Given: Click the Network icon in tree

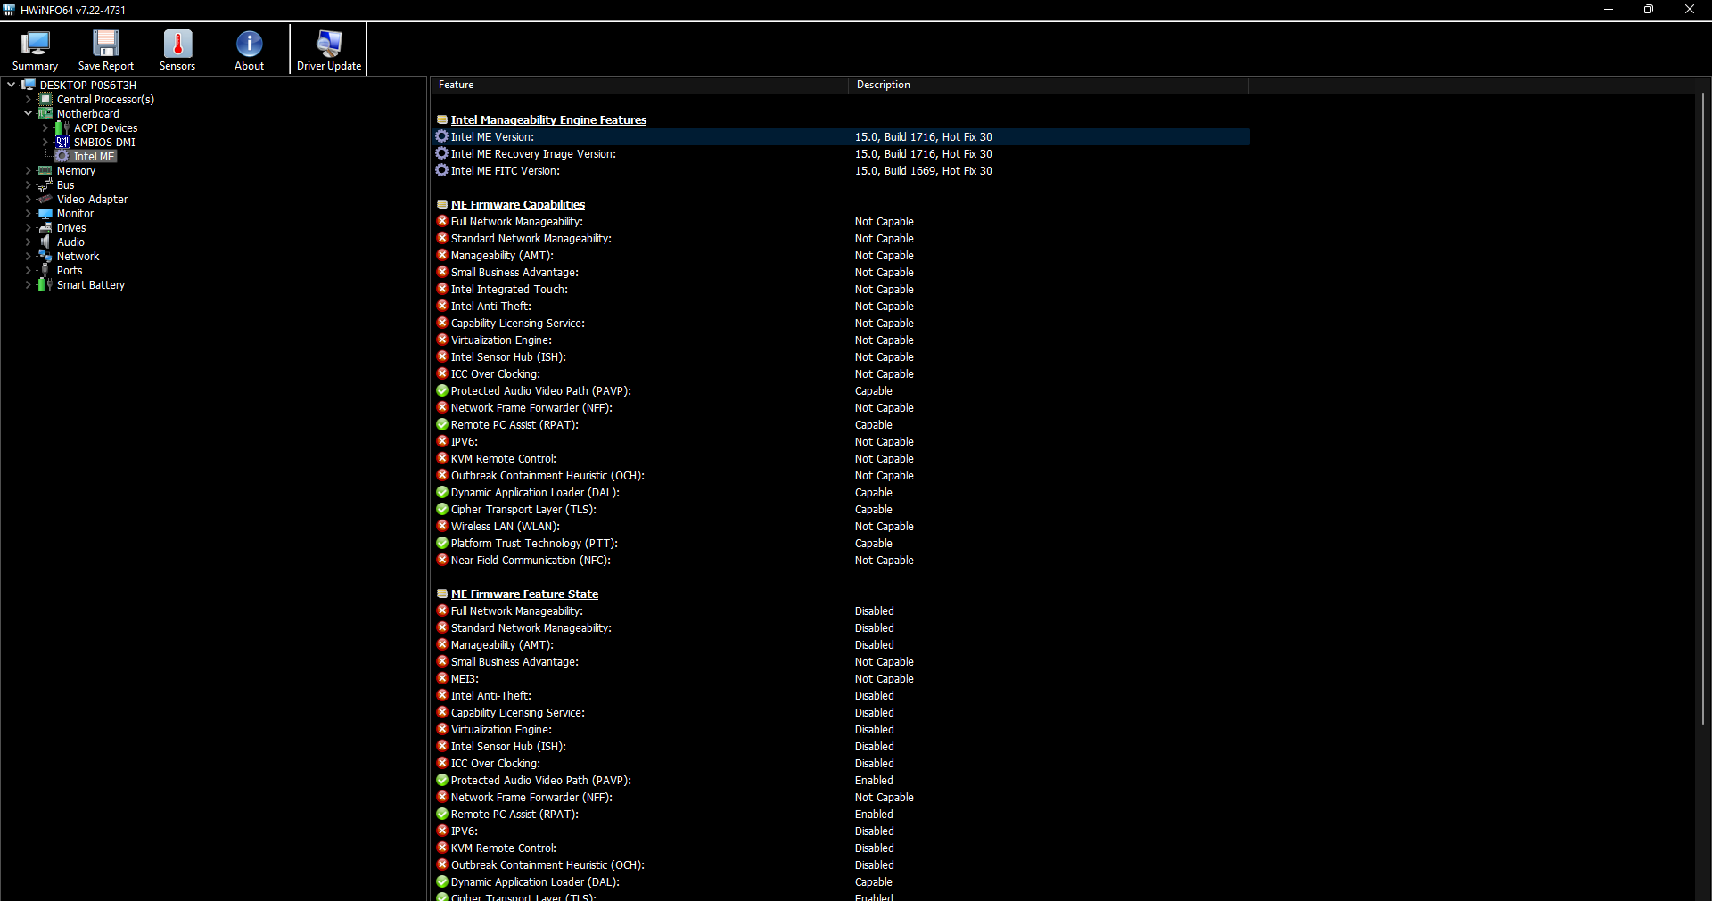Looking at the screenshot, I should pos(45,256).
